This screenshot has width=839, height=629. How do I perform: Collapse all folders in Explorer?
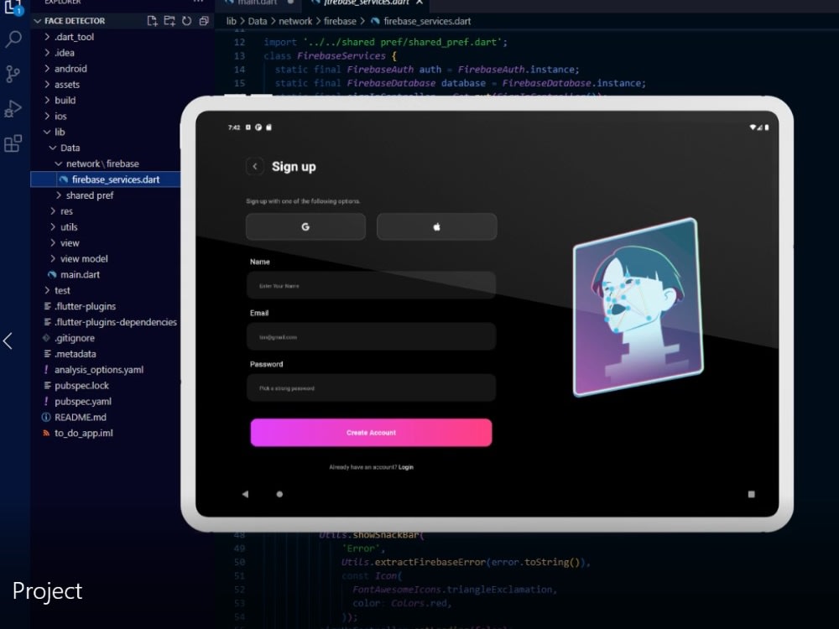coord(202,20)
